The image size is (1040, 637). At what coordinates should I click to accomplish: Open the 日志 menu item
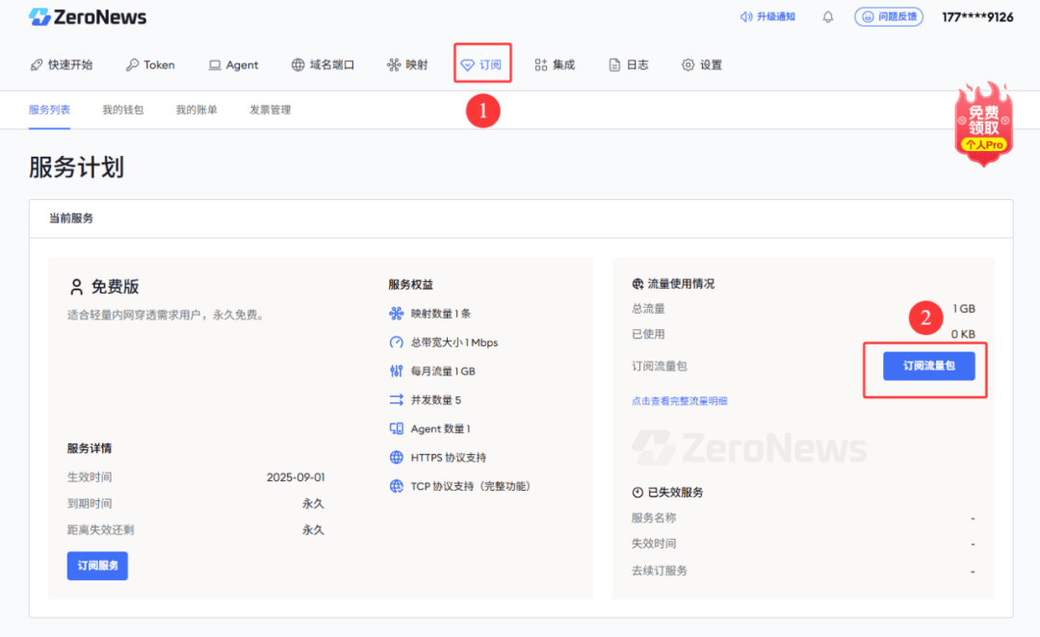pos(629,65)
